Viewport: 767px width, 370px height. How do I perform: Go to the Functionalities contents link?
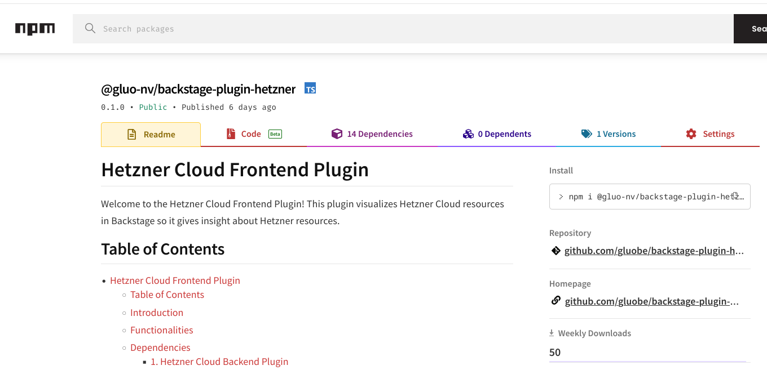click(x=162, y=330)
